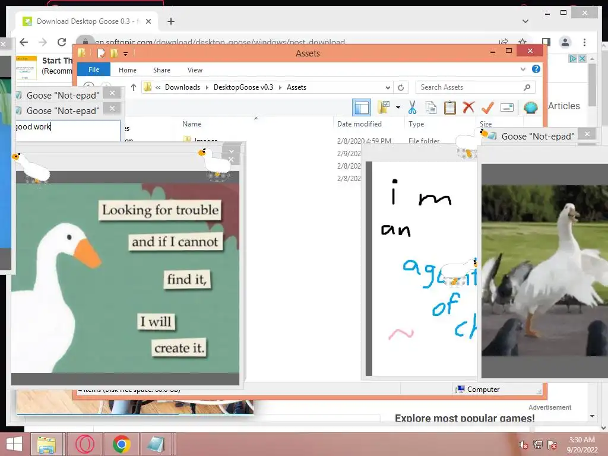Refresh the Assets folder

pyautogui.click(x=401, y=88)
